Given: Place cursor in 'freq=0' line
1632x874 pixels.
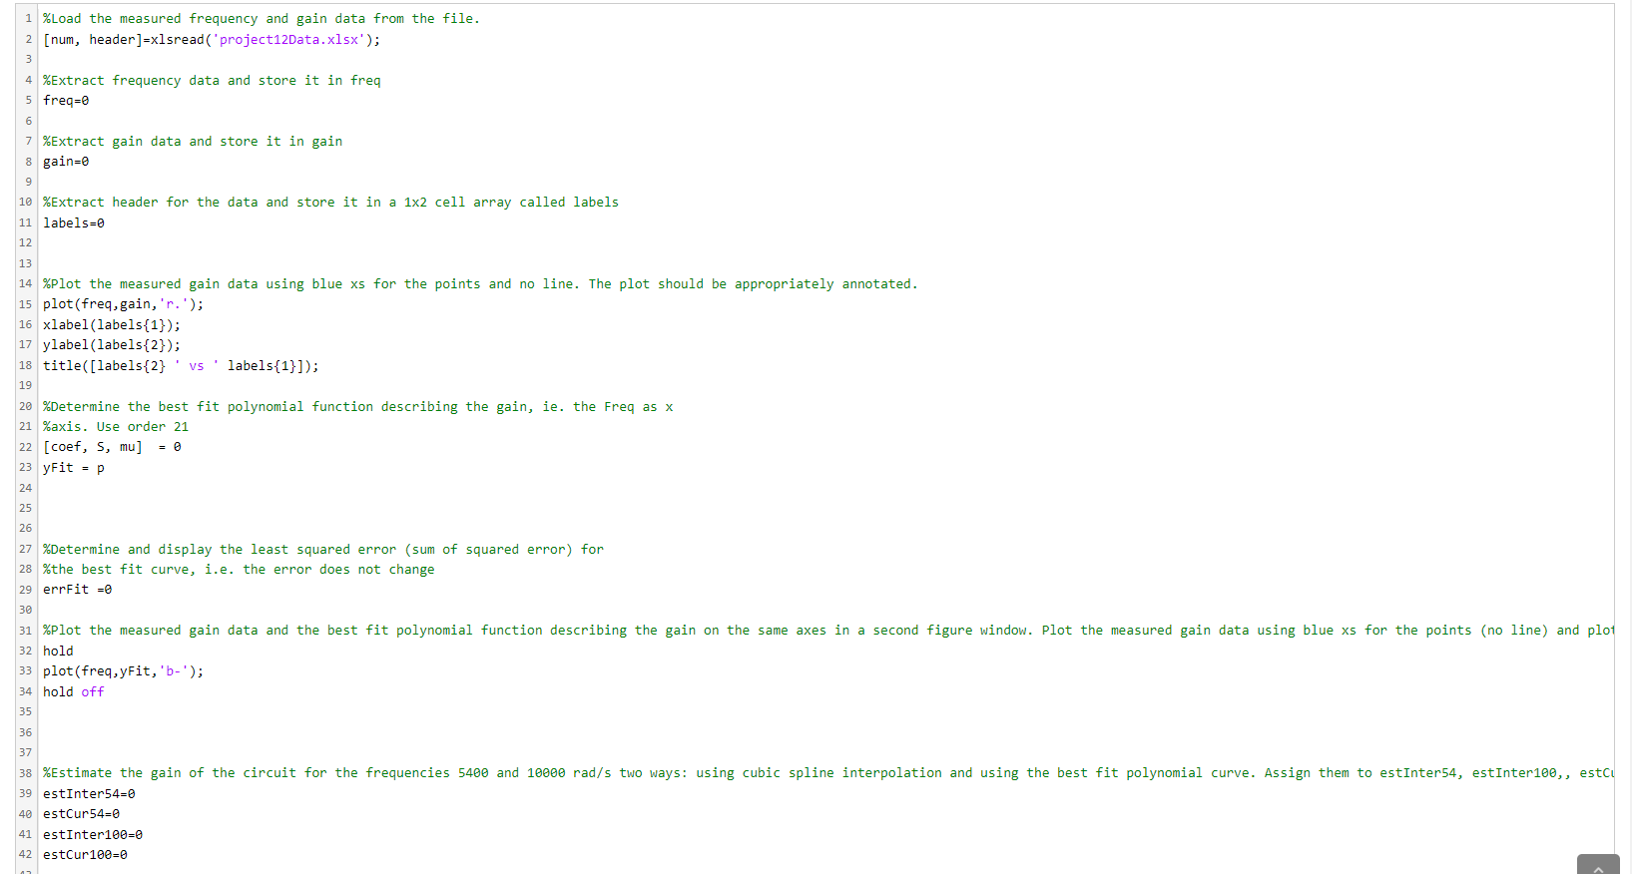Looking at the screenshot, I should click(66, 101).
